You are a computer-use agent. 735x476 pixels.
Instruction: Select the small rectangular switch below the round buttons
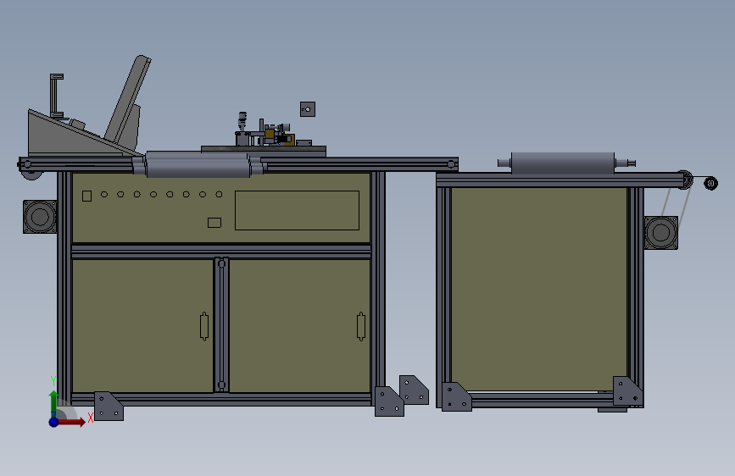[214, 223]
